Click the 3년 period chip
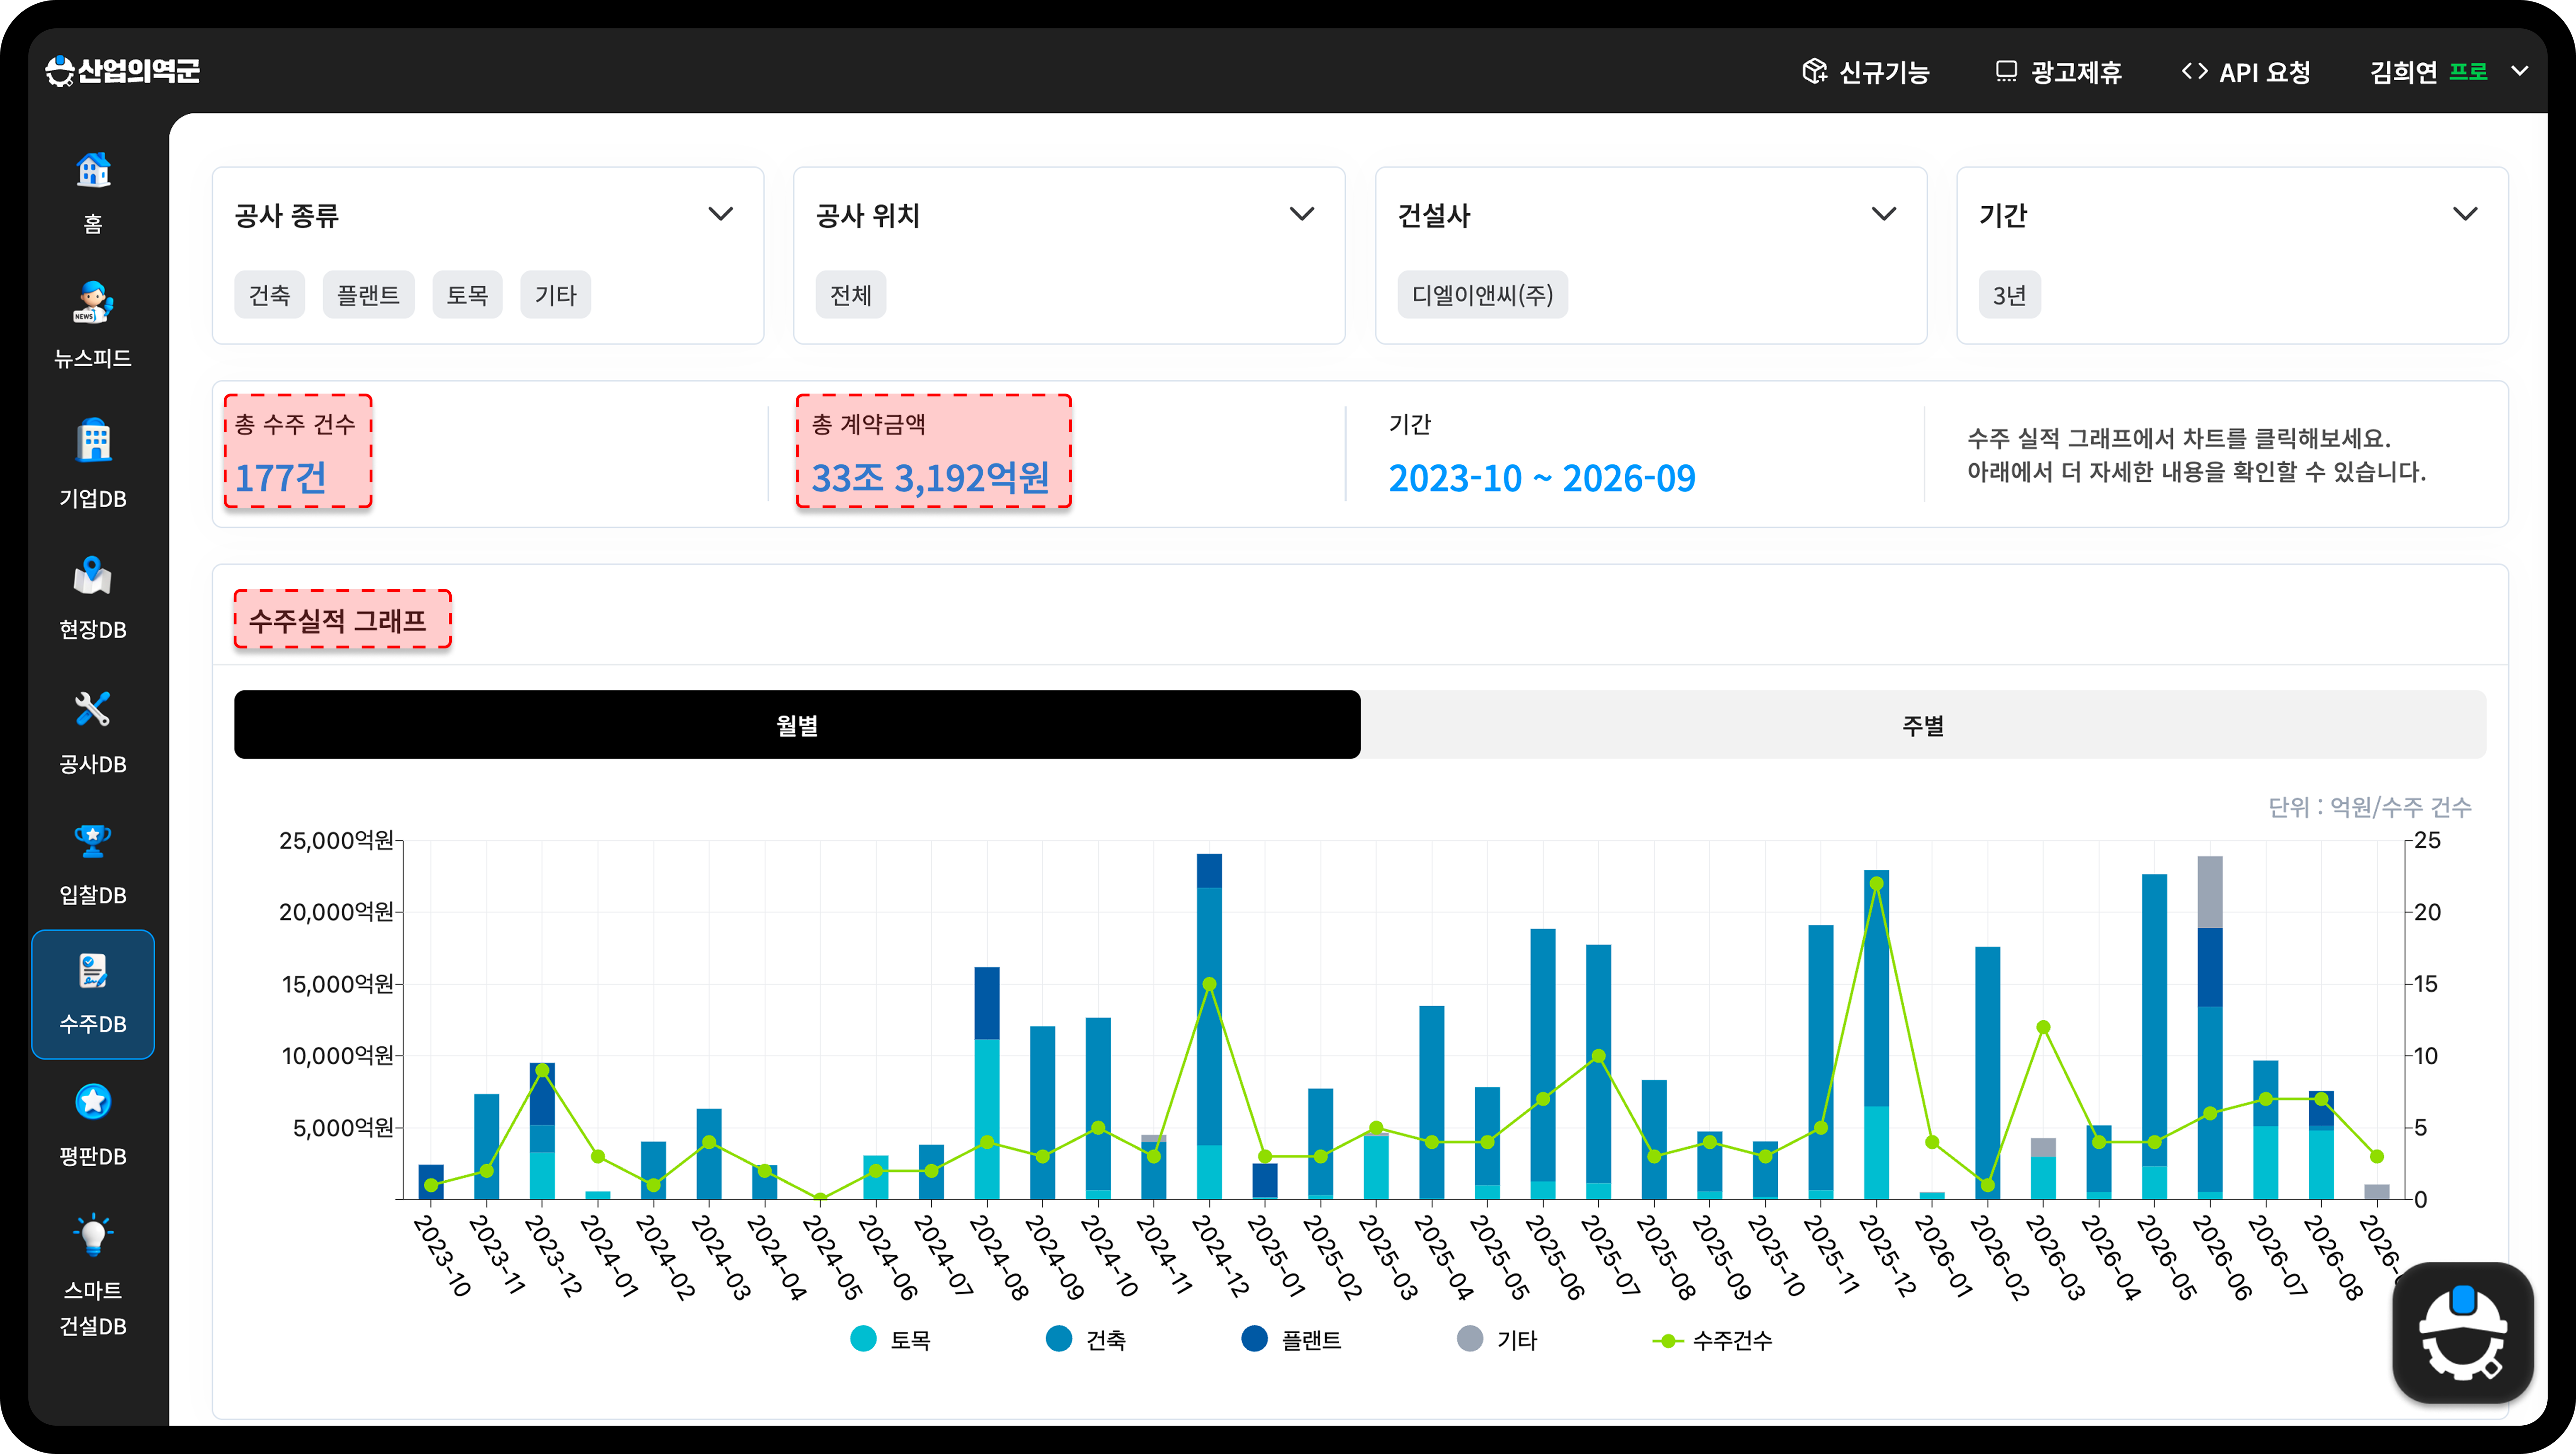Viewport: 2576px width, 1454px height. tap(2009, 295)
